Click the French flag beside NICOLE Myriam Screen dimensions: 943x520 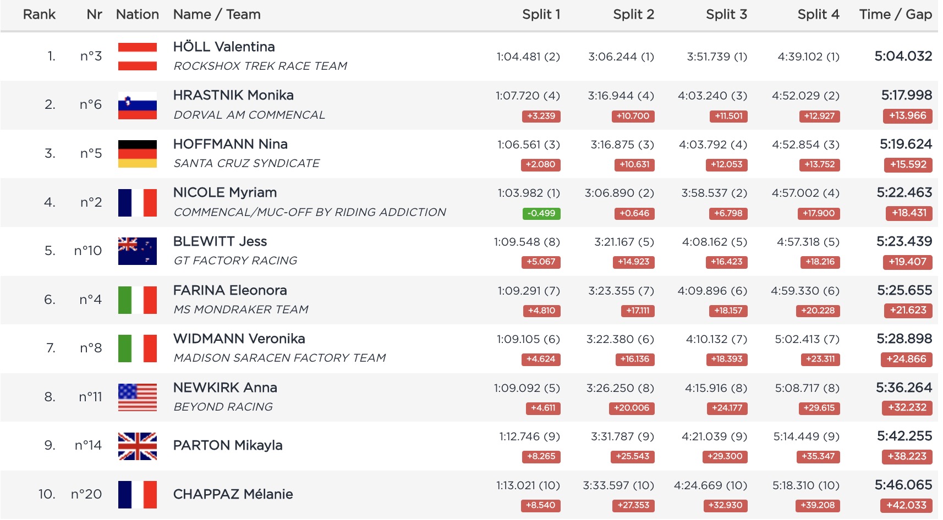click(137, 203)
